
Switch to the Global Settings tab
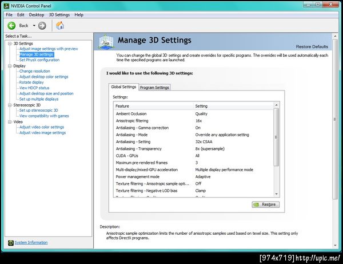pyautogui.click(x=123, y=87)
